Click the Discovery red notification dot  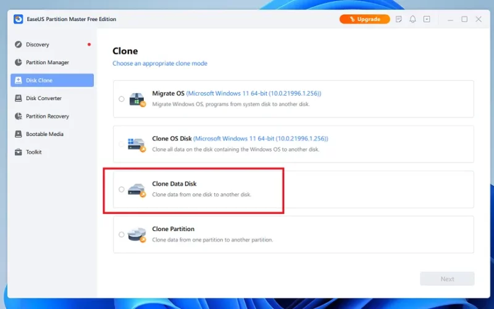tap(89, 44)
